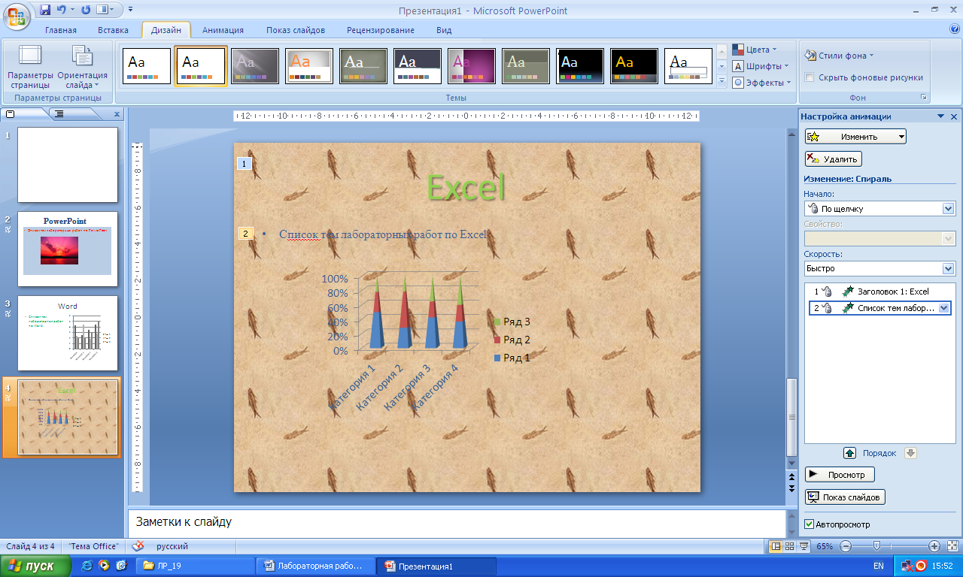Switch to the Вид tab
The height and width of the screenshot is (577, 963).
click(444, 30)
